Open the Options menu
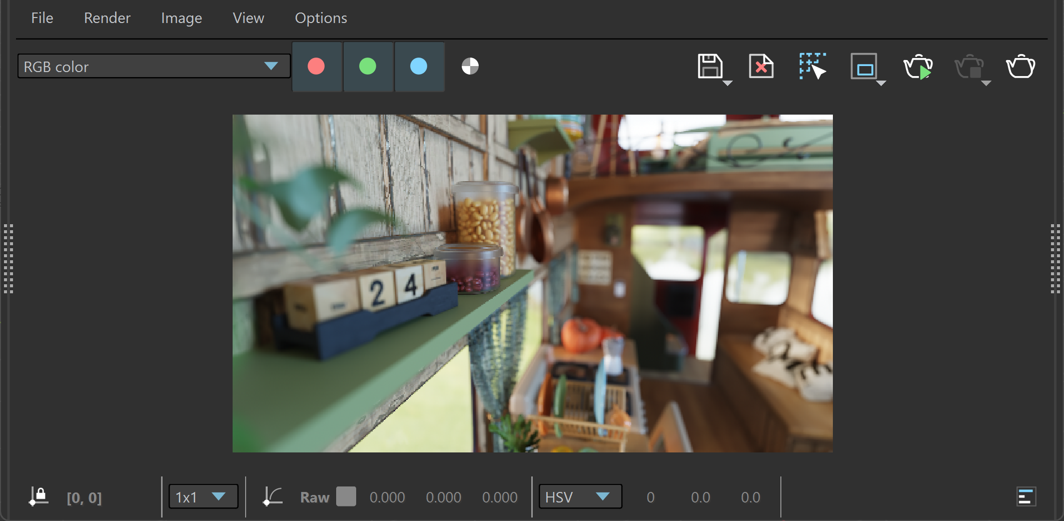 pyautogui.click(x=321, y=18)
